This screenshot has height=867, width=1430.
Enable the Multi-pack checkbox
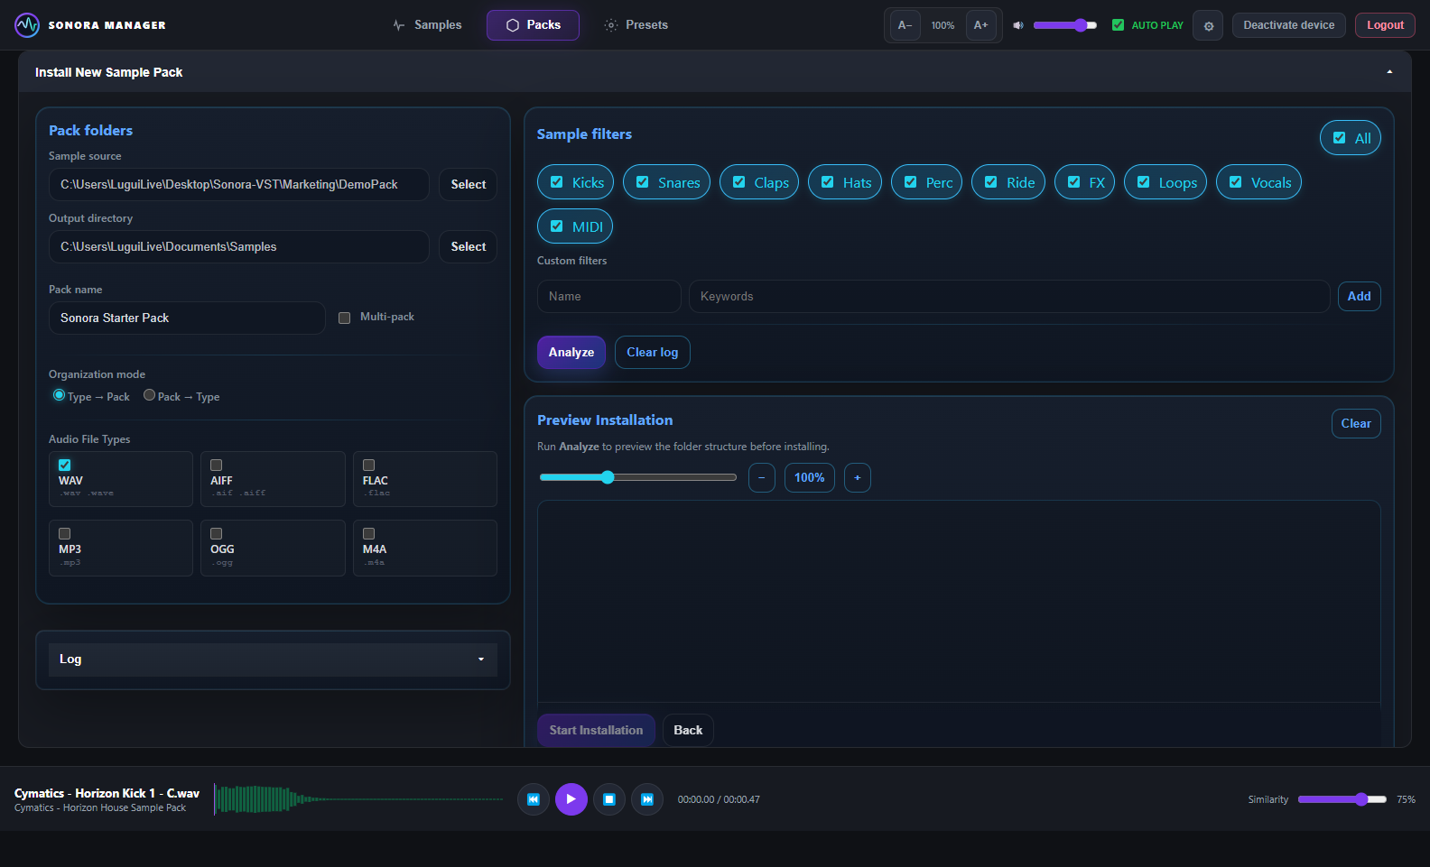tap(344, 318)
